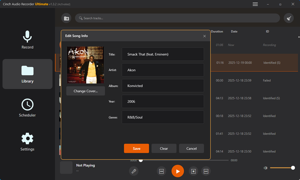Click the add folder icon
This screenshot has height=180, width=300.
point(66,18)
